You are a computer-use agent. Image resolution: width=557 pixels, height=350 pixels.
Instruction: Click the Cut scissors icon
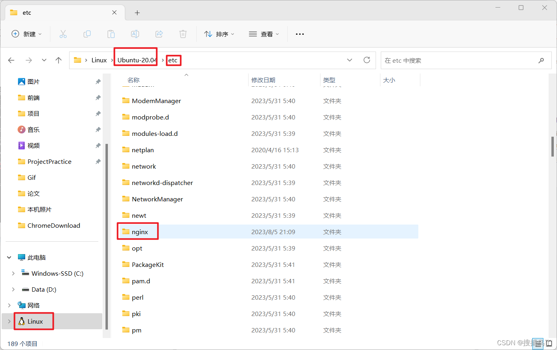click(x=63, y=34)
